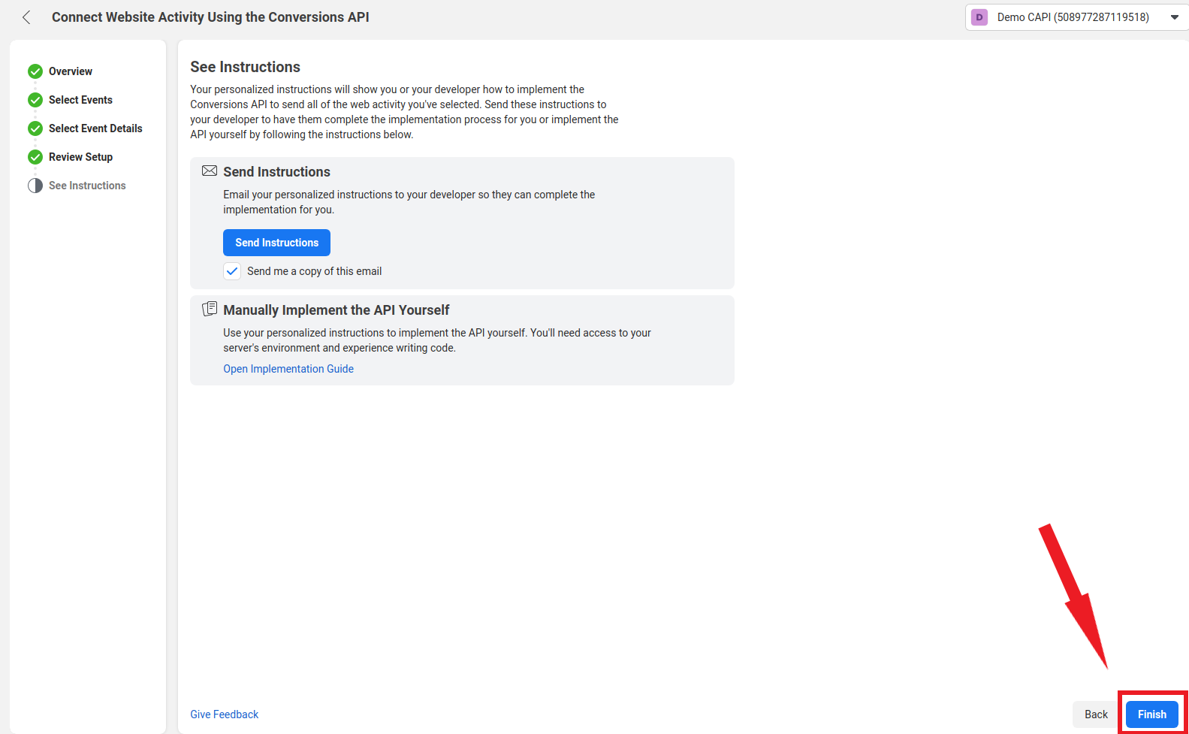Click the back arrow chevron icon
The height and width of the screenshot is (734, 1189).
pos(26,17)
